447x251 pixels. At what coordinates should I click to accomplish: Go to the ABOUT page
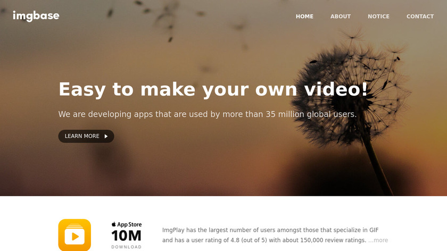click(x=341, y=16)
